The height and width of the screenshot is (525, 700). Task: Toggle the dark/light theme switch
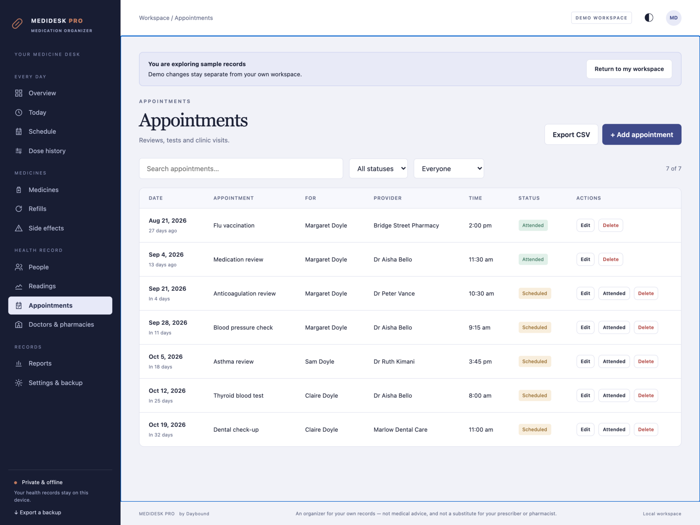coord(649,18)
